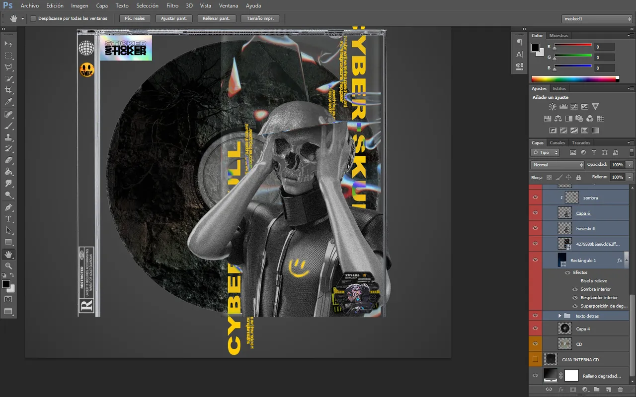Select the Clone Stamp tool
Viewport: 636px width, 397px height.
(8, 137)
